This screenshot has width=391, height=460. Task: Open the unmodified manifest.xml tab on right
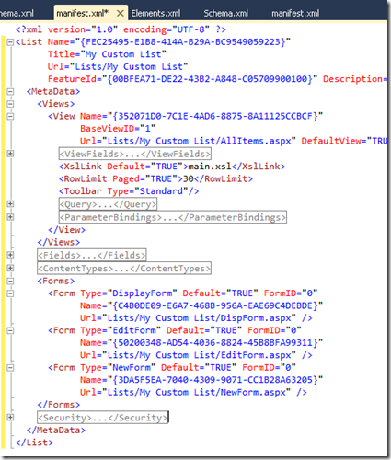[x=295, y=14]
